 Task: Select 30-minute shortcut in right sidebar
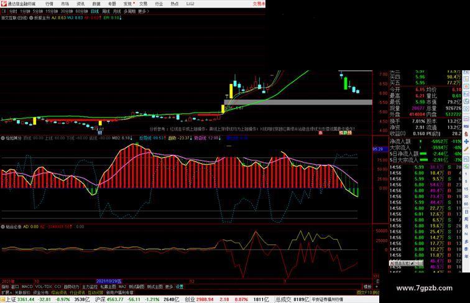coord(466,196)
